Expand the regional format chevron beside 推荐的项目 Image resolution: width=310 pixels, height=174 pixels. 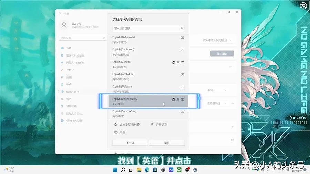[232, 103]
